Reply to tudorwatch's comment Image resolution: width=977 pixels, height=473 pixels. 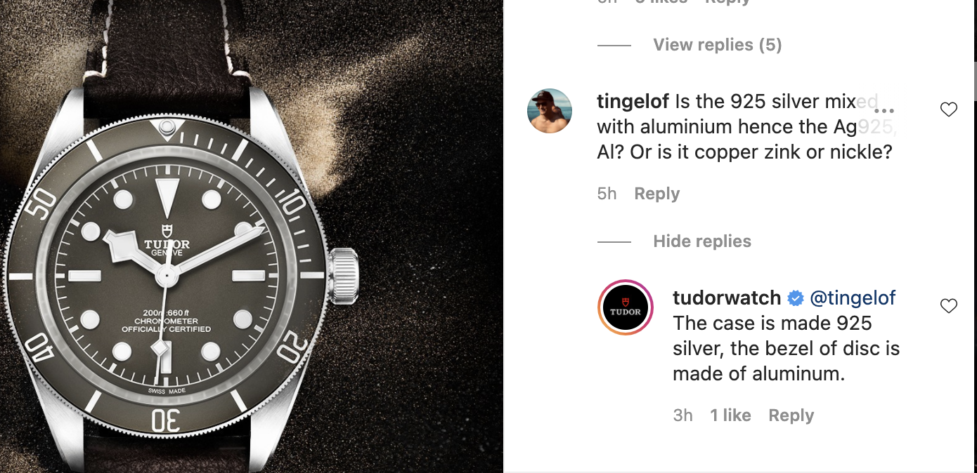791,415
